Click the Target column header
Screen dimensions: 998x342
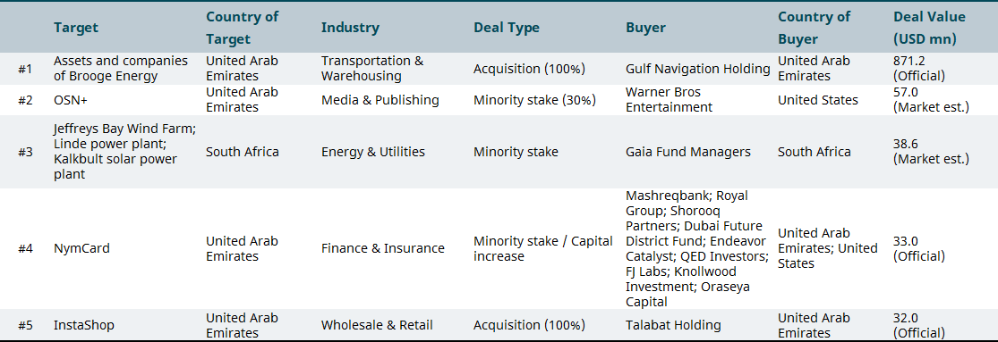pos(76,28)
